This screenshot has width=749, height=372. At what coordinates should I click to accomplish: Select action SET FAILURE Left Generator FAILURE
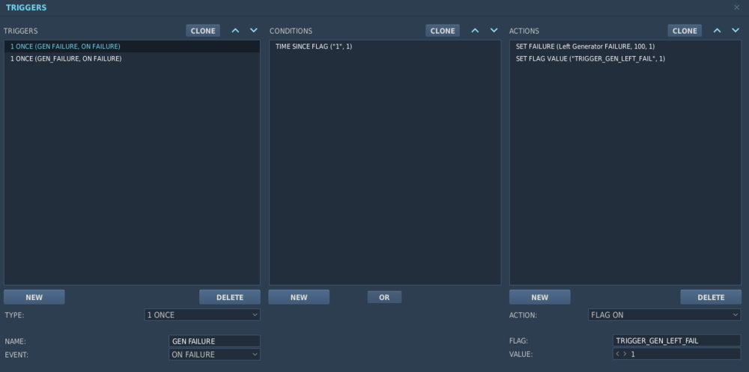click(625, 46)
